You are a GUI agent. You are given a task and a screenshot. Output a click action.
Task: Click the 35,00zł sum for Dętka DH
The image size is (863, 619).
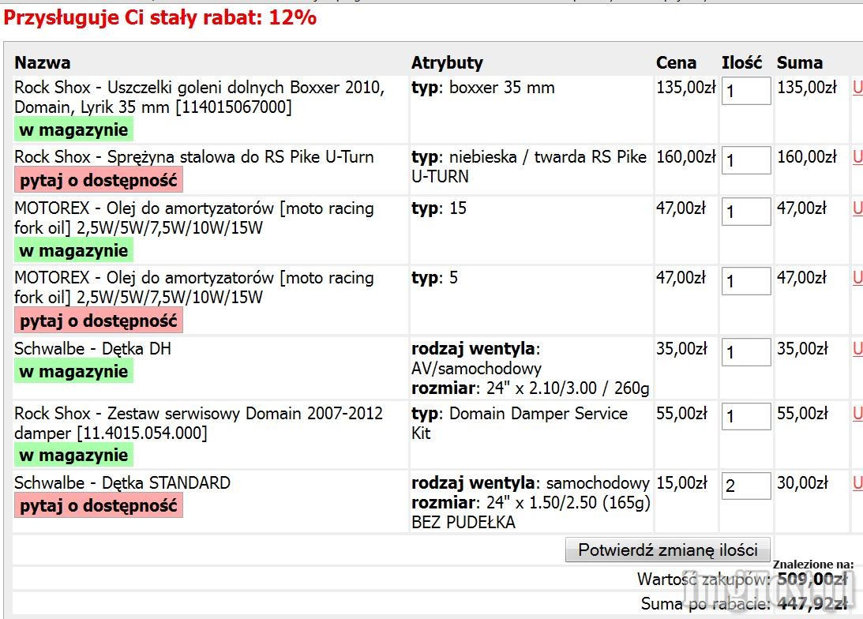click(802, 349)
